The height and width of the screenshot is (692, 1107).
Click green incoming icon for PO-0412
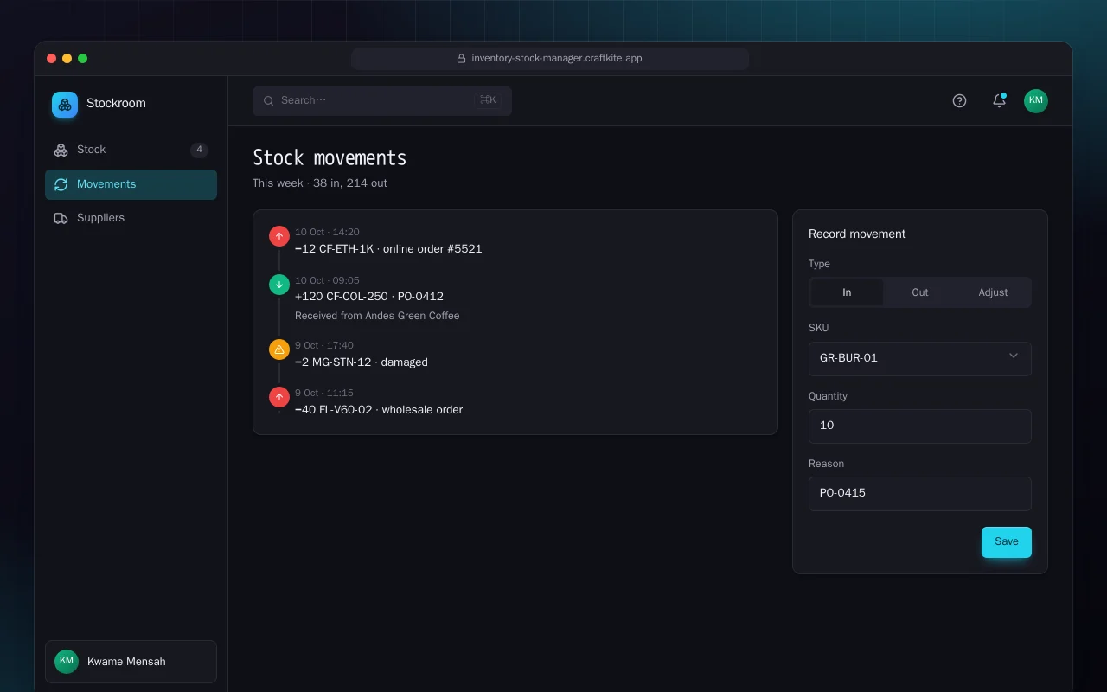(279, 285)
